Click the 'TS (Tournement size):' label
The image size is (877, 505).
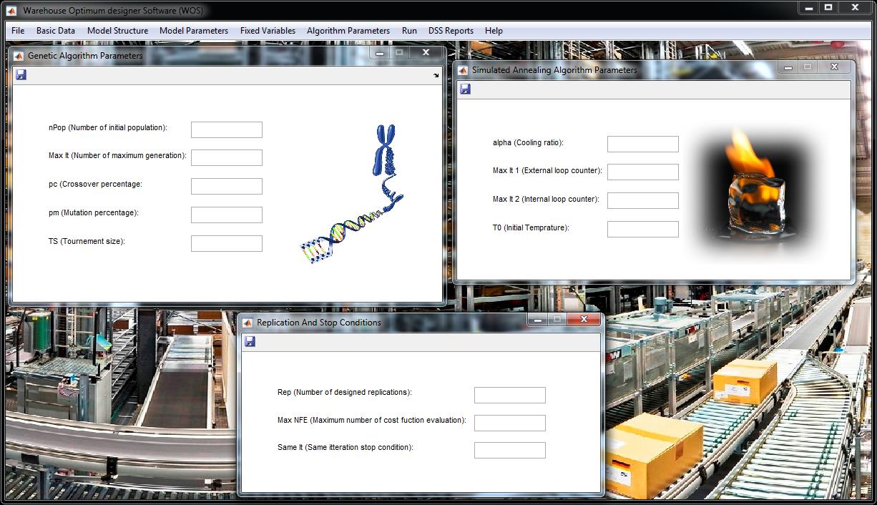tap(87, 241)
